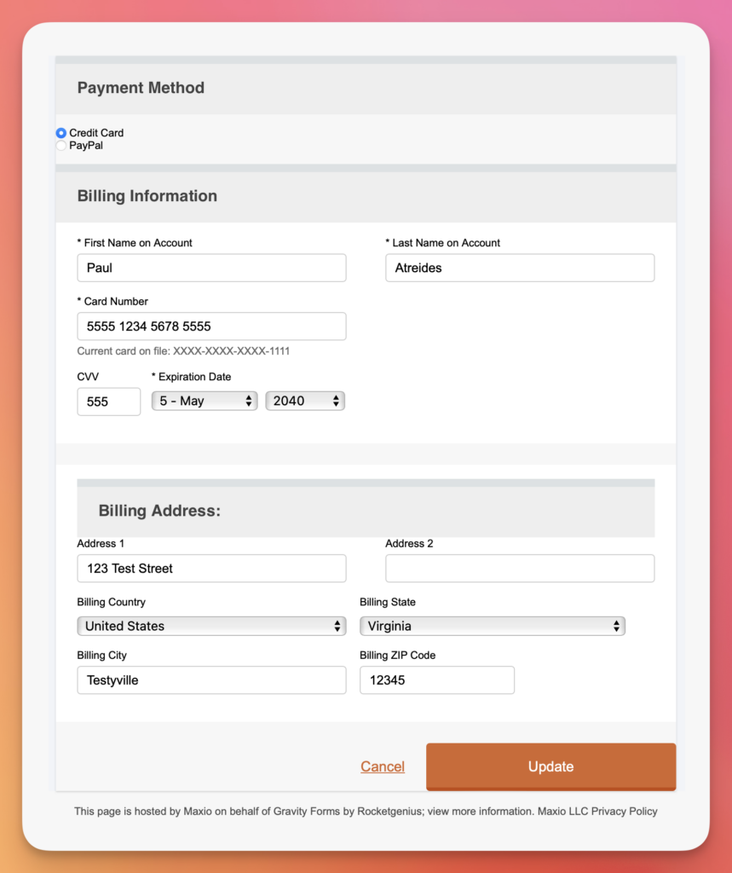
Task: Open the Billing Country dropdown
Action: point(211,626)
